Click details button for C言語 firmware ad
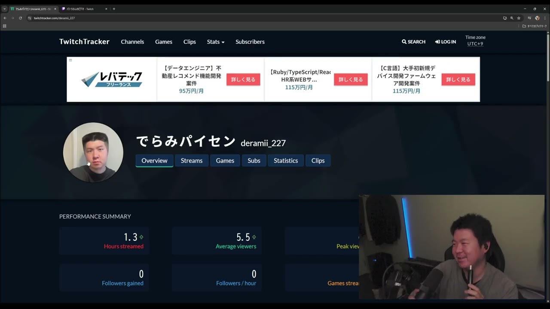This screenshot has height=309, width=550. 458,79
